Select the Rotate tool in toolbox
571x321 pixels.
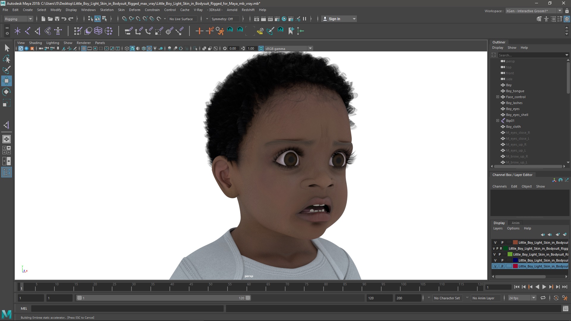7,92
